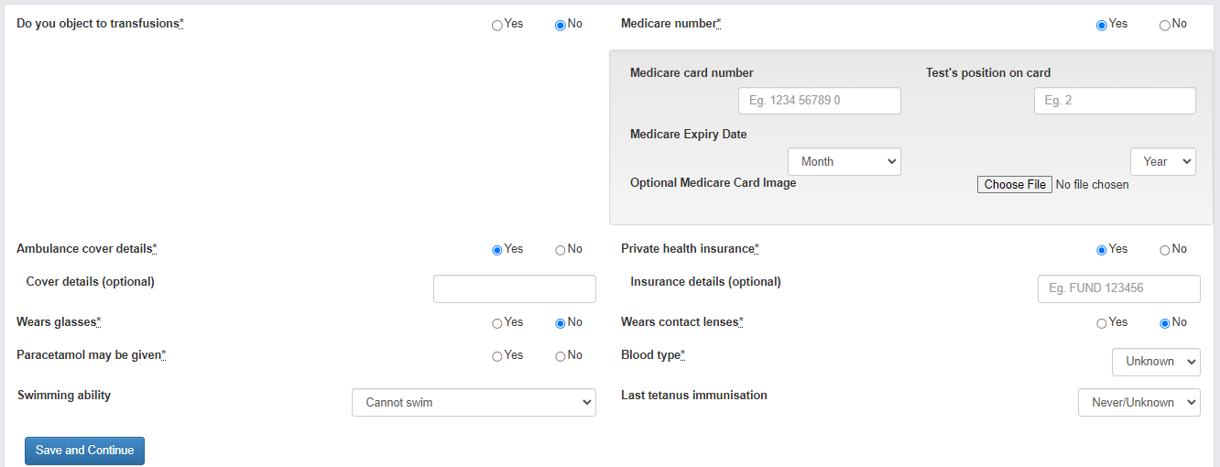Select No for Wears glasses
The image size is (1220, 467).
coord(561,323)
